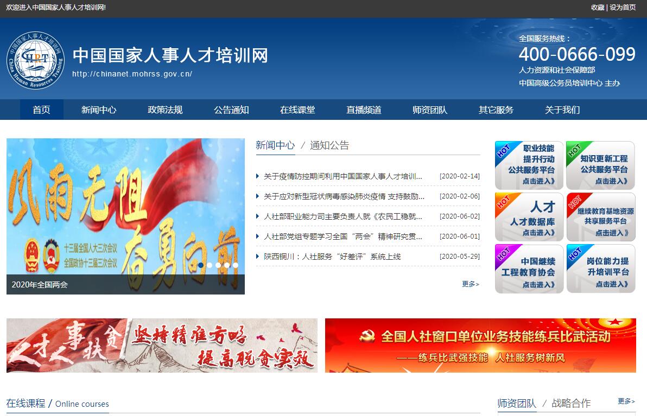Viewport: 647px width, 416px height.
Task: Open 在线课堂 navigation menu item
Action: coord(297,110)
